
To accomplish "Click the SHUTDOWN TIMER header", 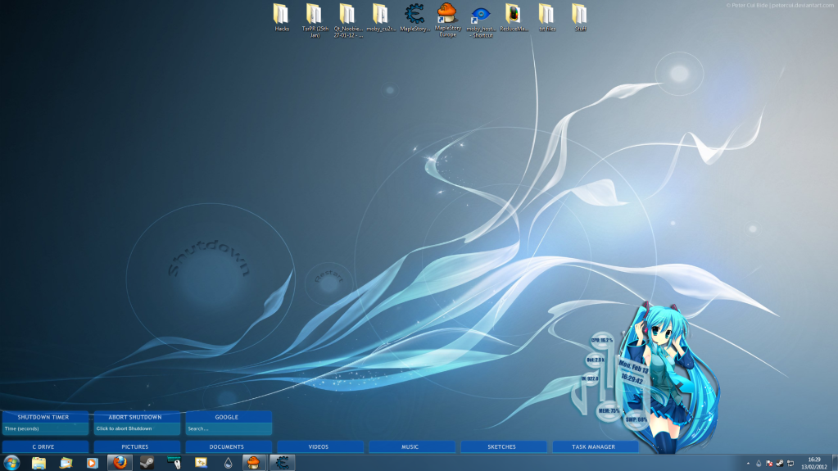I will pyautogui.click(x=43, y=417).
